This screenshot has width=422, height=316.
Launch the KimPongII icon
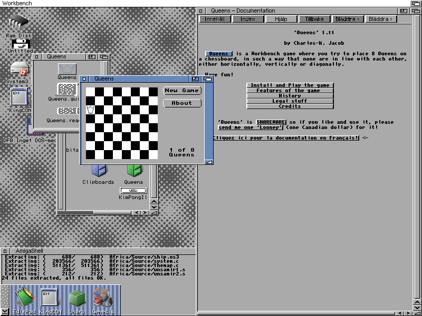coord(133,191)
